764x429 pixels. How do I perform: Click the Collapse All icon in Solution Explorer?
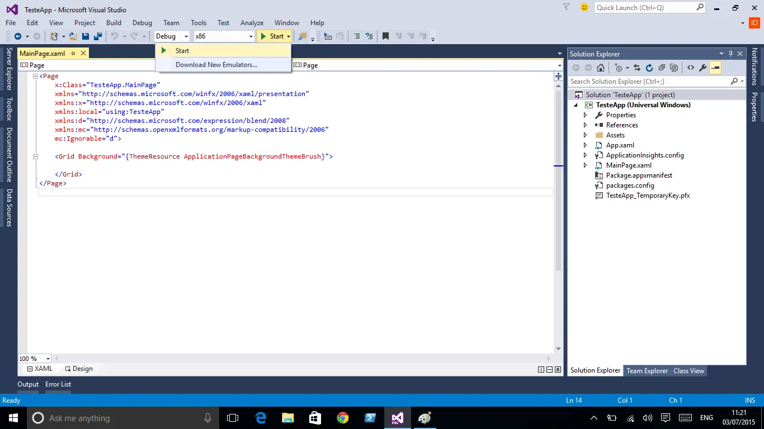coord(662,68)
